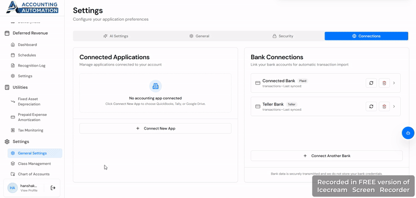Click the HA user avatar
This screenshot has width=416, height=198.
coord(12,188)
